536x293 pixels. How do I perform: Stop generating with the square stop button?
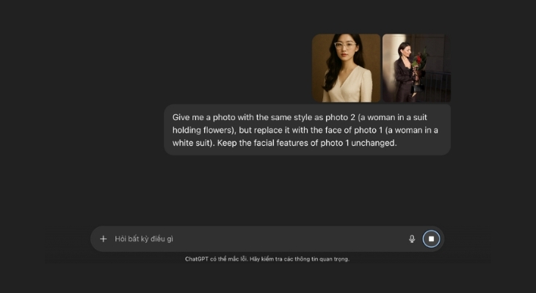coord(431,239)
